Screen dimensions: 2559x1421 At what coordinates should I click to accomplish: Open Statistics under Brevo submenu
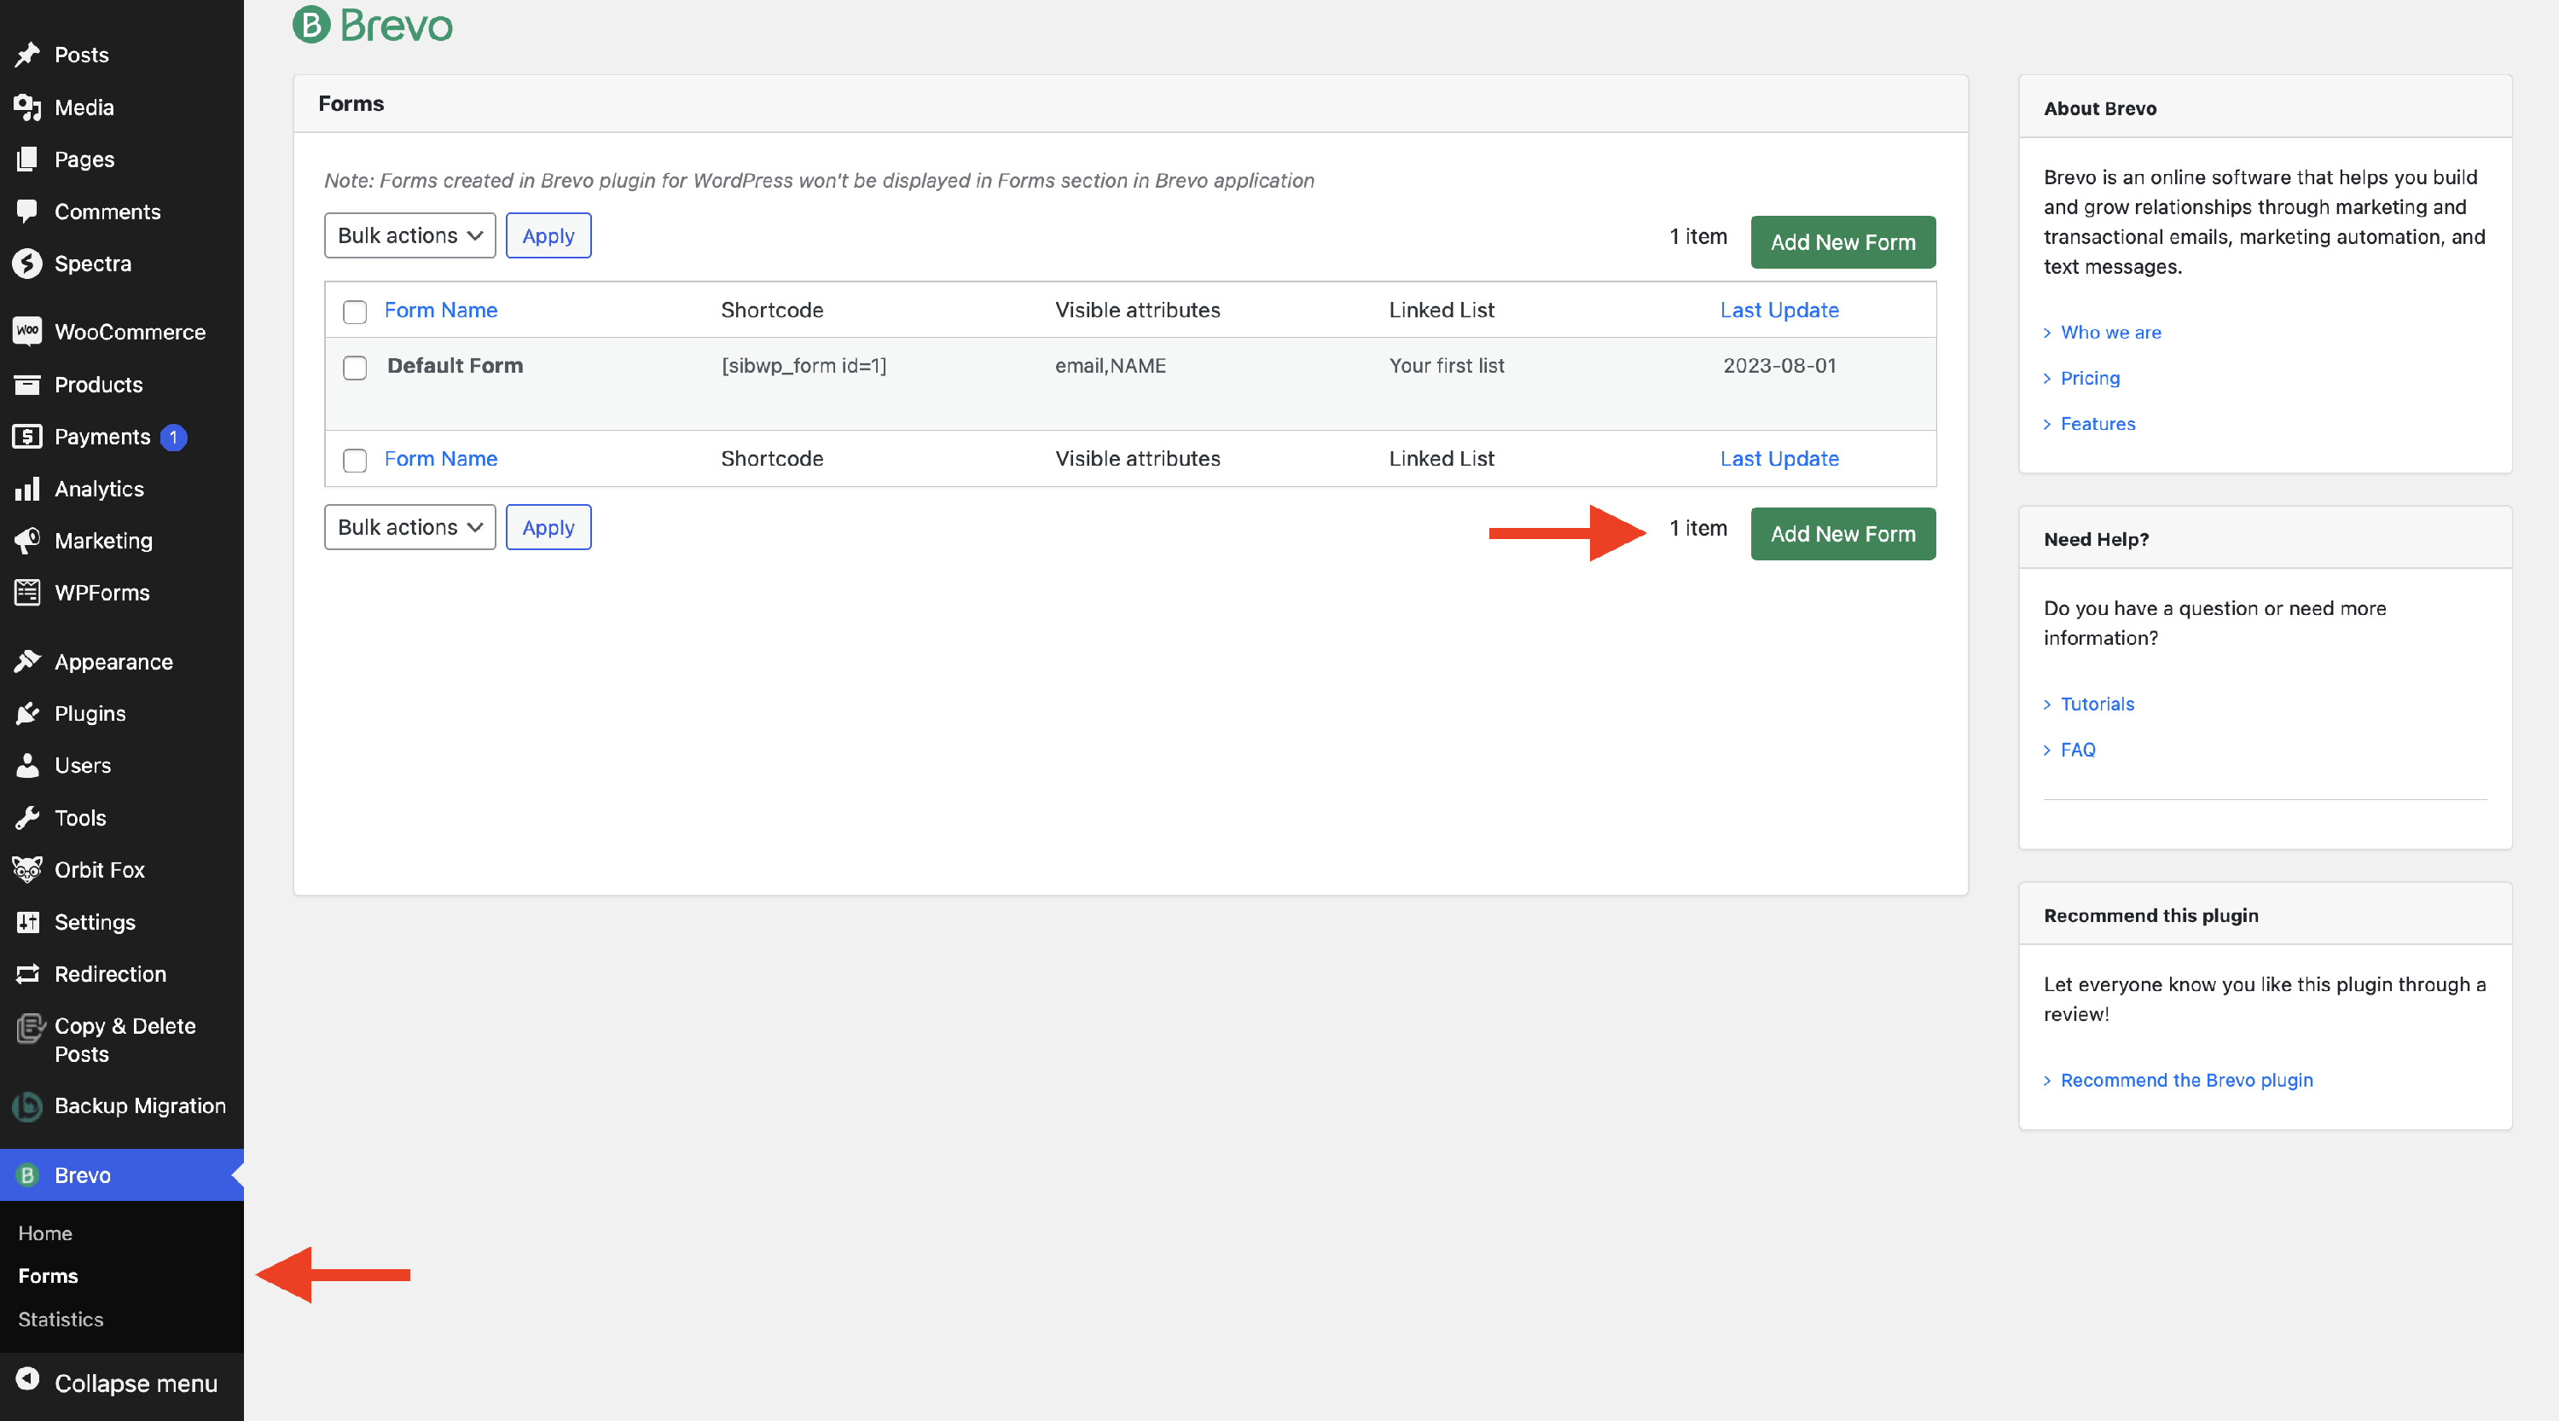coord(61,1319)
